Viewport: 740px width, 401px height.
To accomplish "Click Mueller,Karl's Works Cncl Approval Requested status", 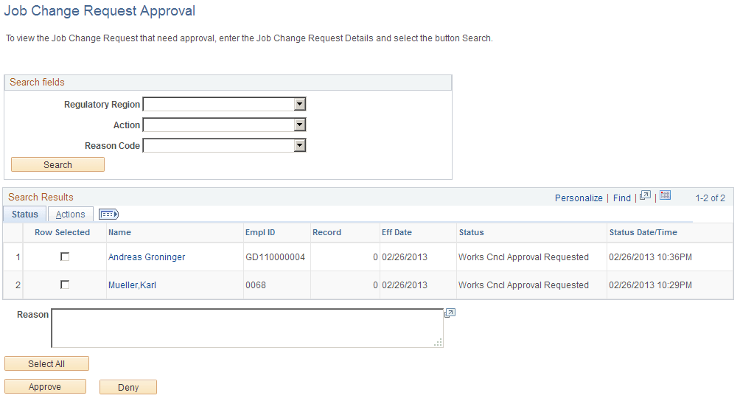I will (x=523, y=285).
